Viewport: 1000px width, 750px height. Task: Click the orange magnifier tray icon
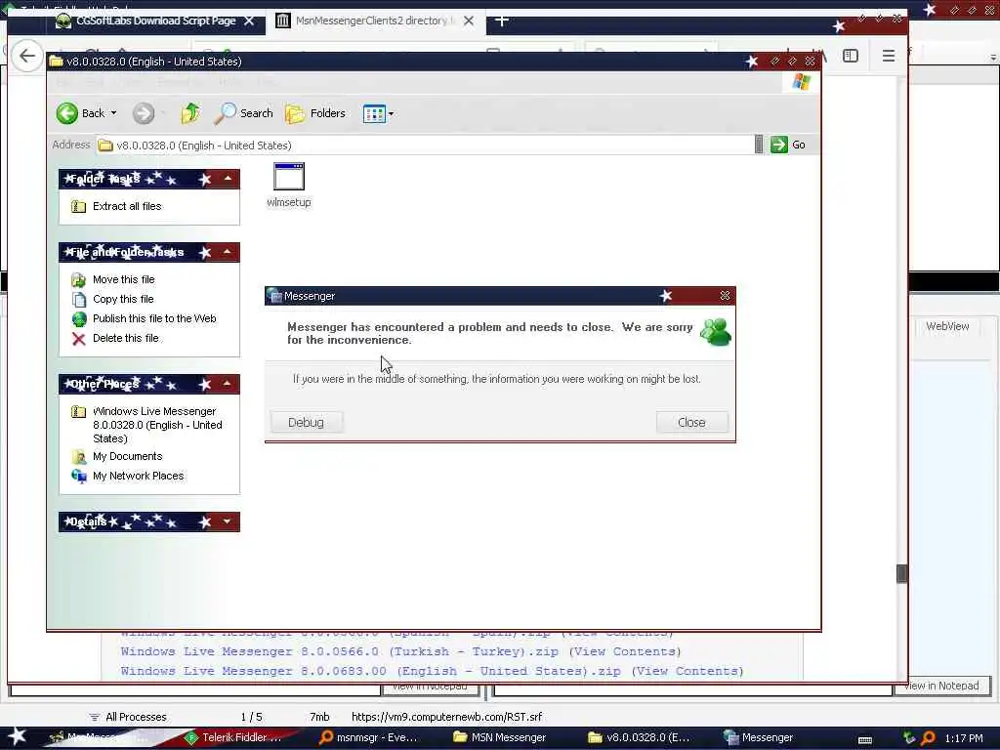pyautogui.click(x=929, y=738)
